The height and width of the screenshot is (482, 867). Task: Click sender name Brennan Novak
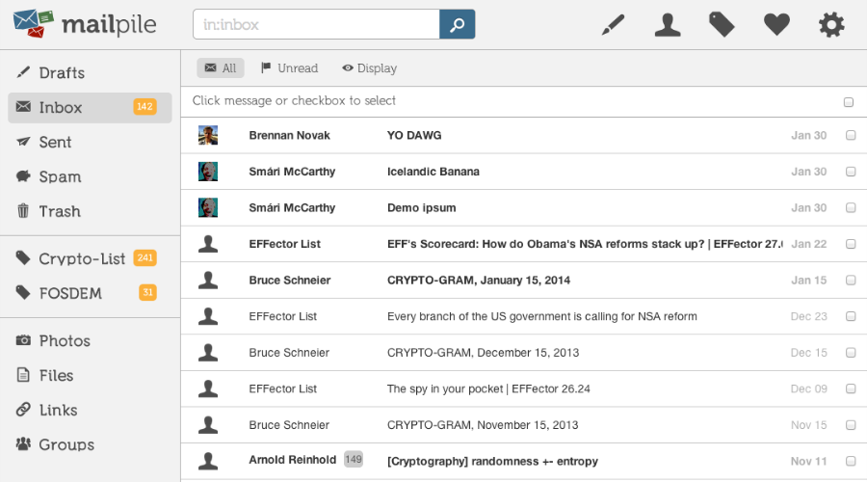click(x=289, y=135)
